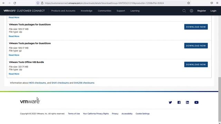Download the VMware Tools Offline VIB Bundle

tap(196, 64)
